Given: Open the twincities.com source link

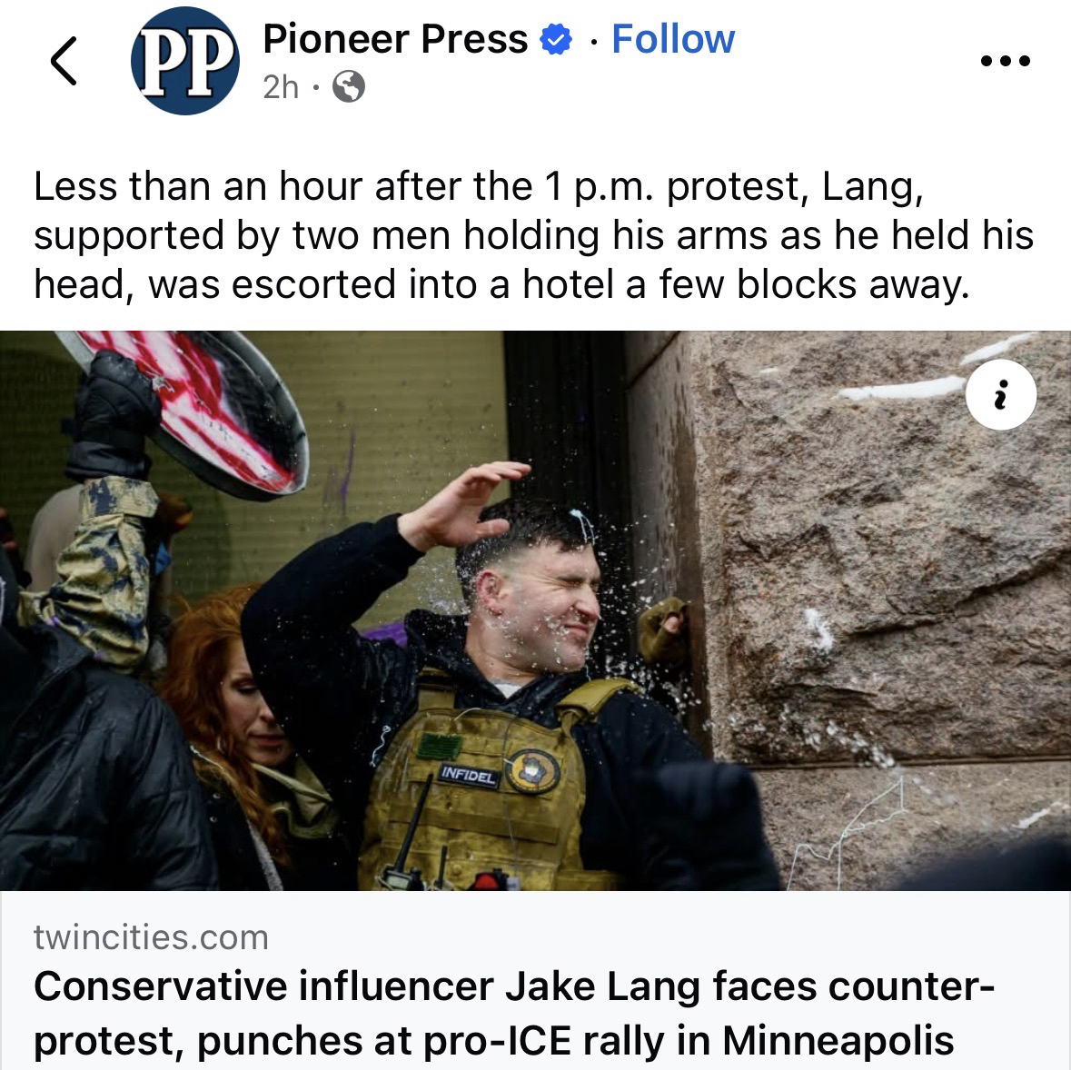Looking at the screenshot, I should tap(151, 937).
